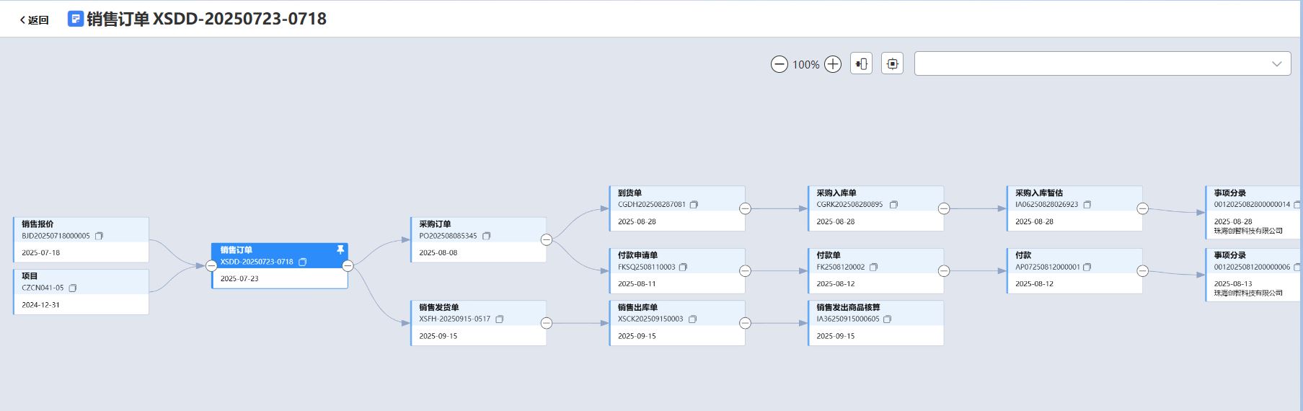The height and width of the screenshot is (411, 1303).
Task: Collapse branches after 采购订单 node
Action: [x=547, y=239]
